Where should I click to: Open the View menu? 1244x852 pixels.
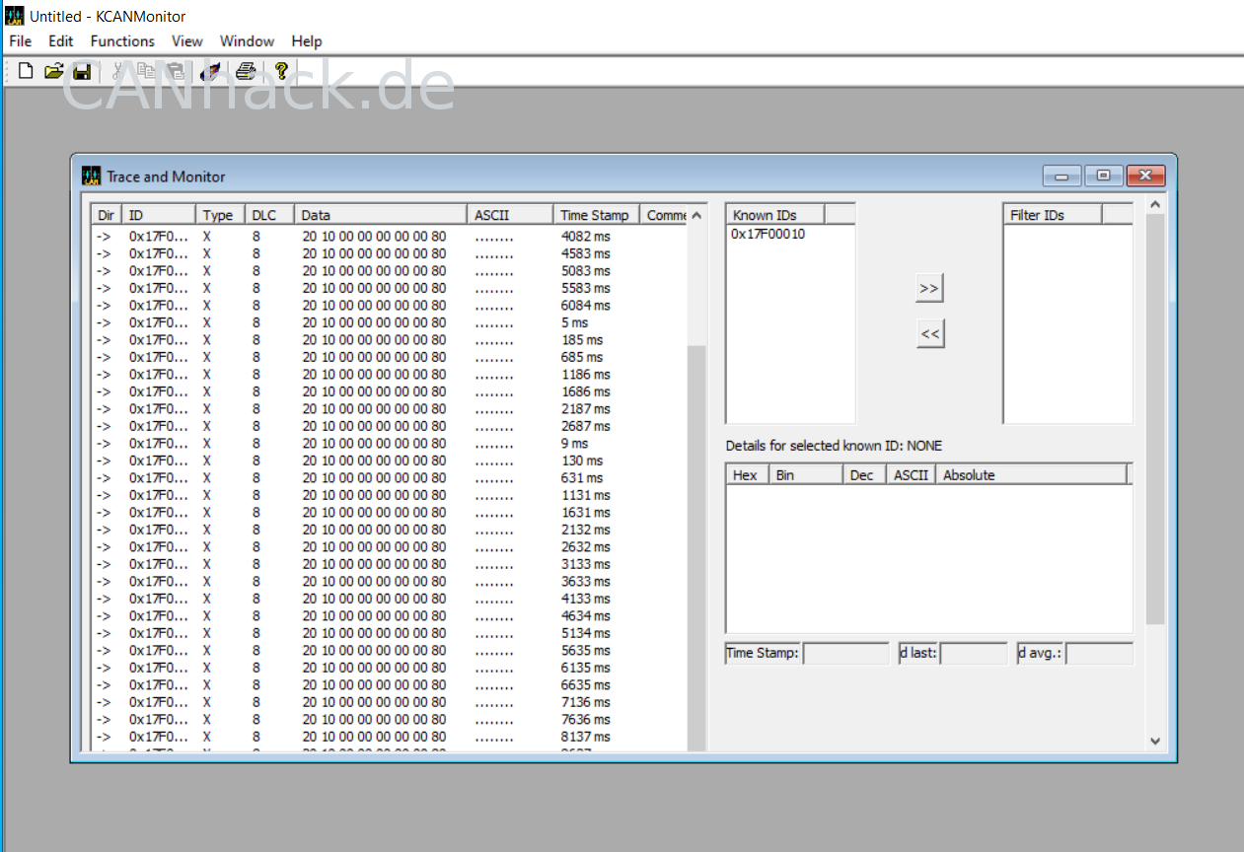[x=187, y=41]
